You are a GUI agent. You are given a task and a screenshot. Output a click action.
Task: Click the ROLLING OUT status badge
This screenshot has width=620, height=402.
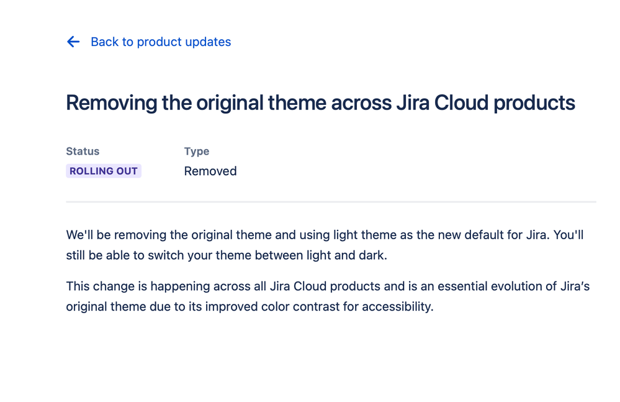pos(104,171)
